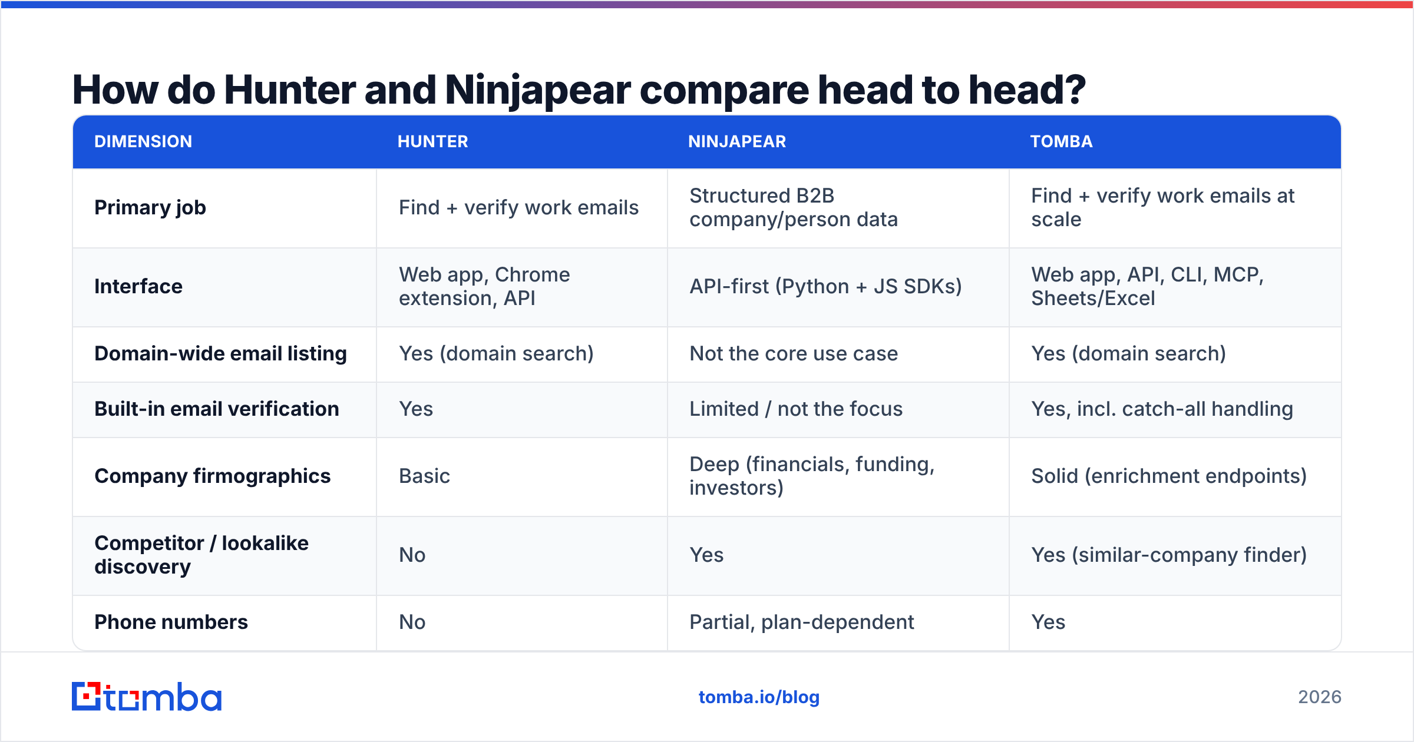This screenshot has height=742, width=1414.
Task: Click 'Web app, API, CLI, MCP, Sheets/Excel'
Action: tap(1147, 287)
